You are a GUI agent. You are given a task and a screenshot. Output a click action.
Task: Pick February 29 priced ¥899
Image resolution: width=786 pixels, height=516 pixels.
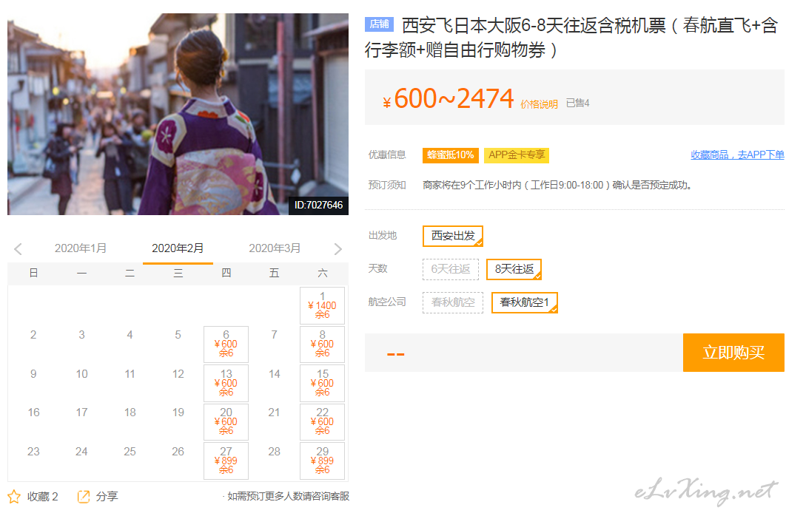point(323,461)
